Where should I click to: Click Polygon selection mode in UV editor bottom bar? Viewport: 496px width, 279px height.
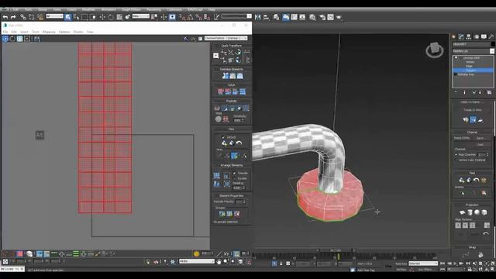coord(19,253)
